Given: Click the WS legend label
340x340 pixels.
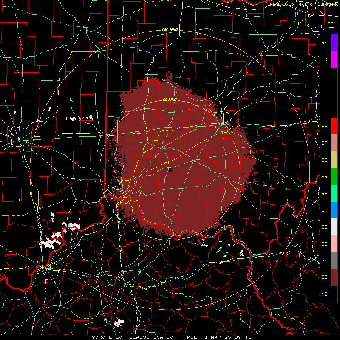Looking at the screenshot, I should (324, 210).
